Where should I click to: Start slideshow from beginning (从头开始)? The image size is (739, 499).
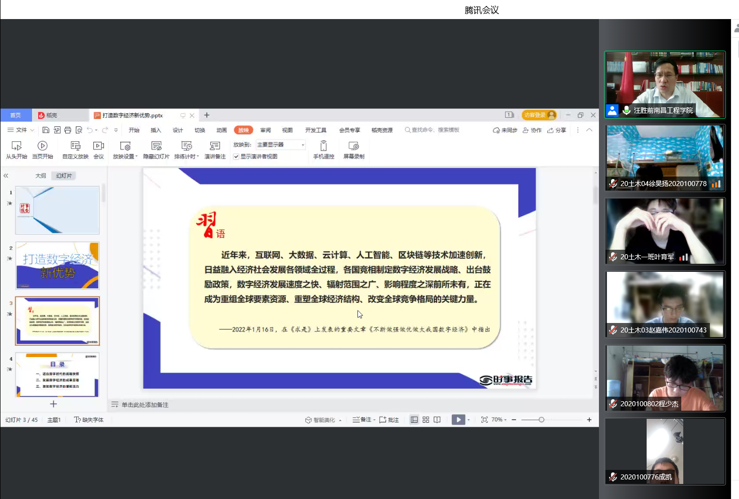click(x=16, y=149)
